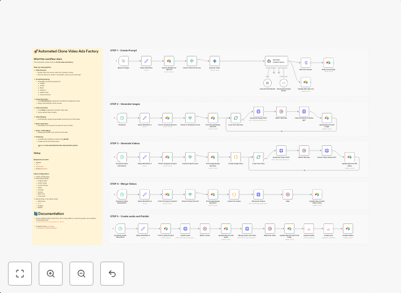Select the Update Record with Image node
This screenshot has width=401, height=293.
[326, 118]
